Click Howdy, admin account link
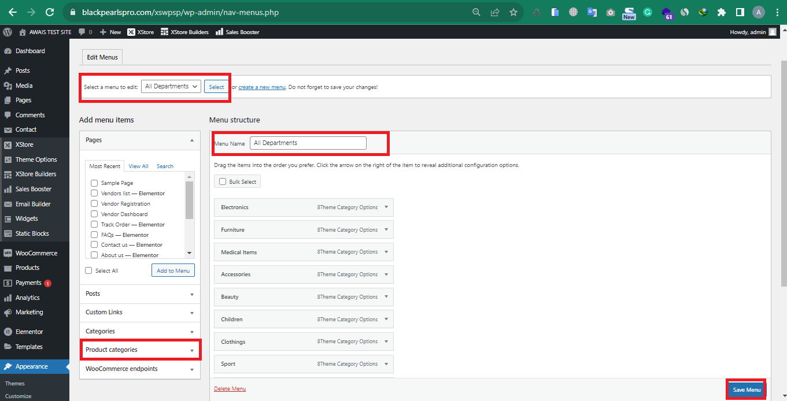 753,32
